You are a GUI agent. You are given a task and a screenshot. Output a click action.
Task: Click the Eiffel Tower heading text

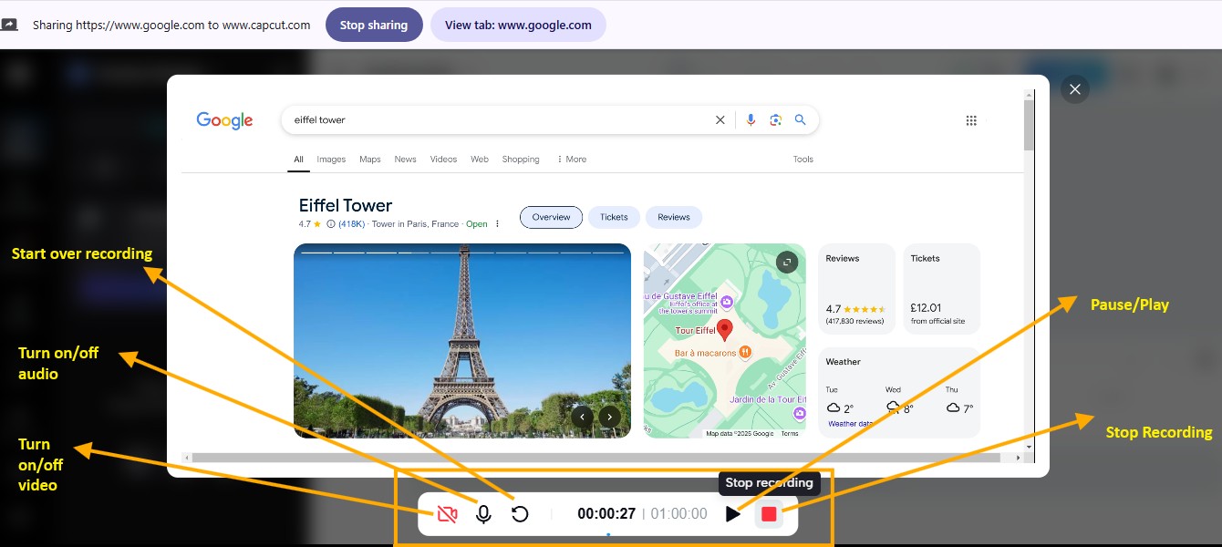(x=346, y=205)
